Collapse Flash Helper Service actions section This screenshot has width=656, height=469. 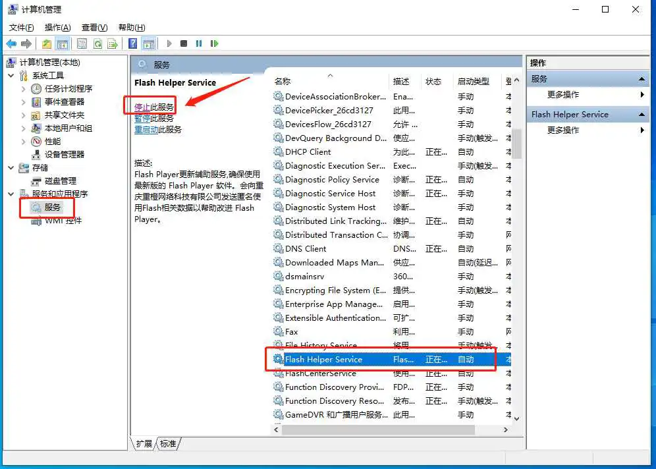[x=642, y=115]
